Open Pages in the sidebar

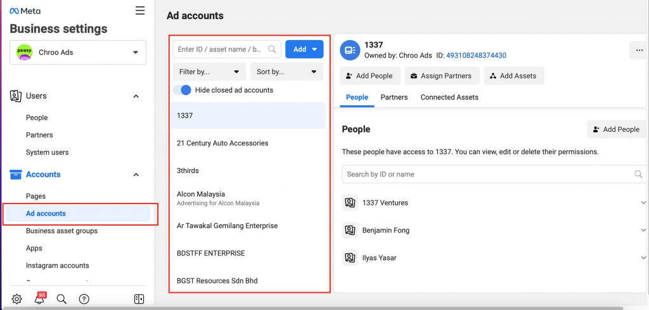35,196
